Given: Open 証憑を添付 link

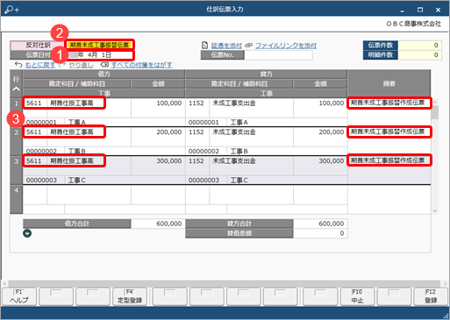Looking at the screenshot, I should 226,46.
